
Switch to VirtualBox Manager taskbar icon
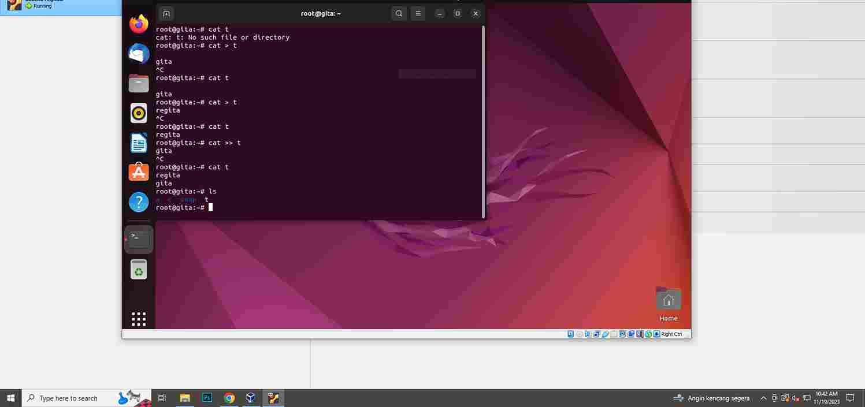coord(251,398)
